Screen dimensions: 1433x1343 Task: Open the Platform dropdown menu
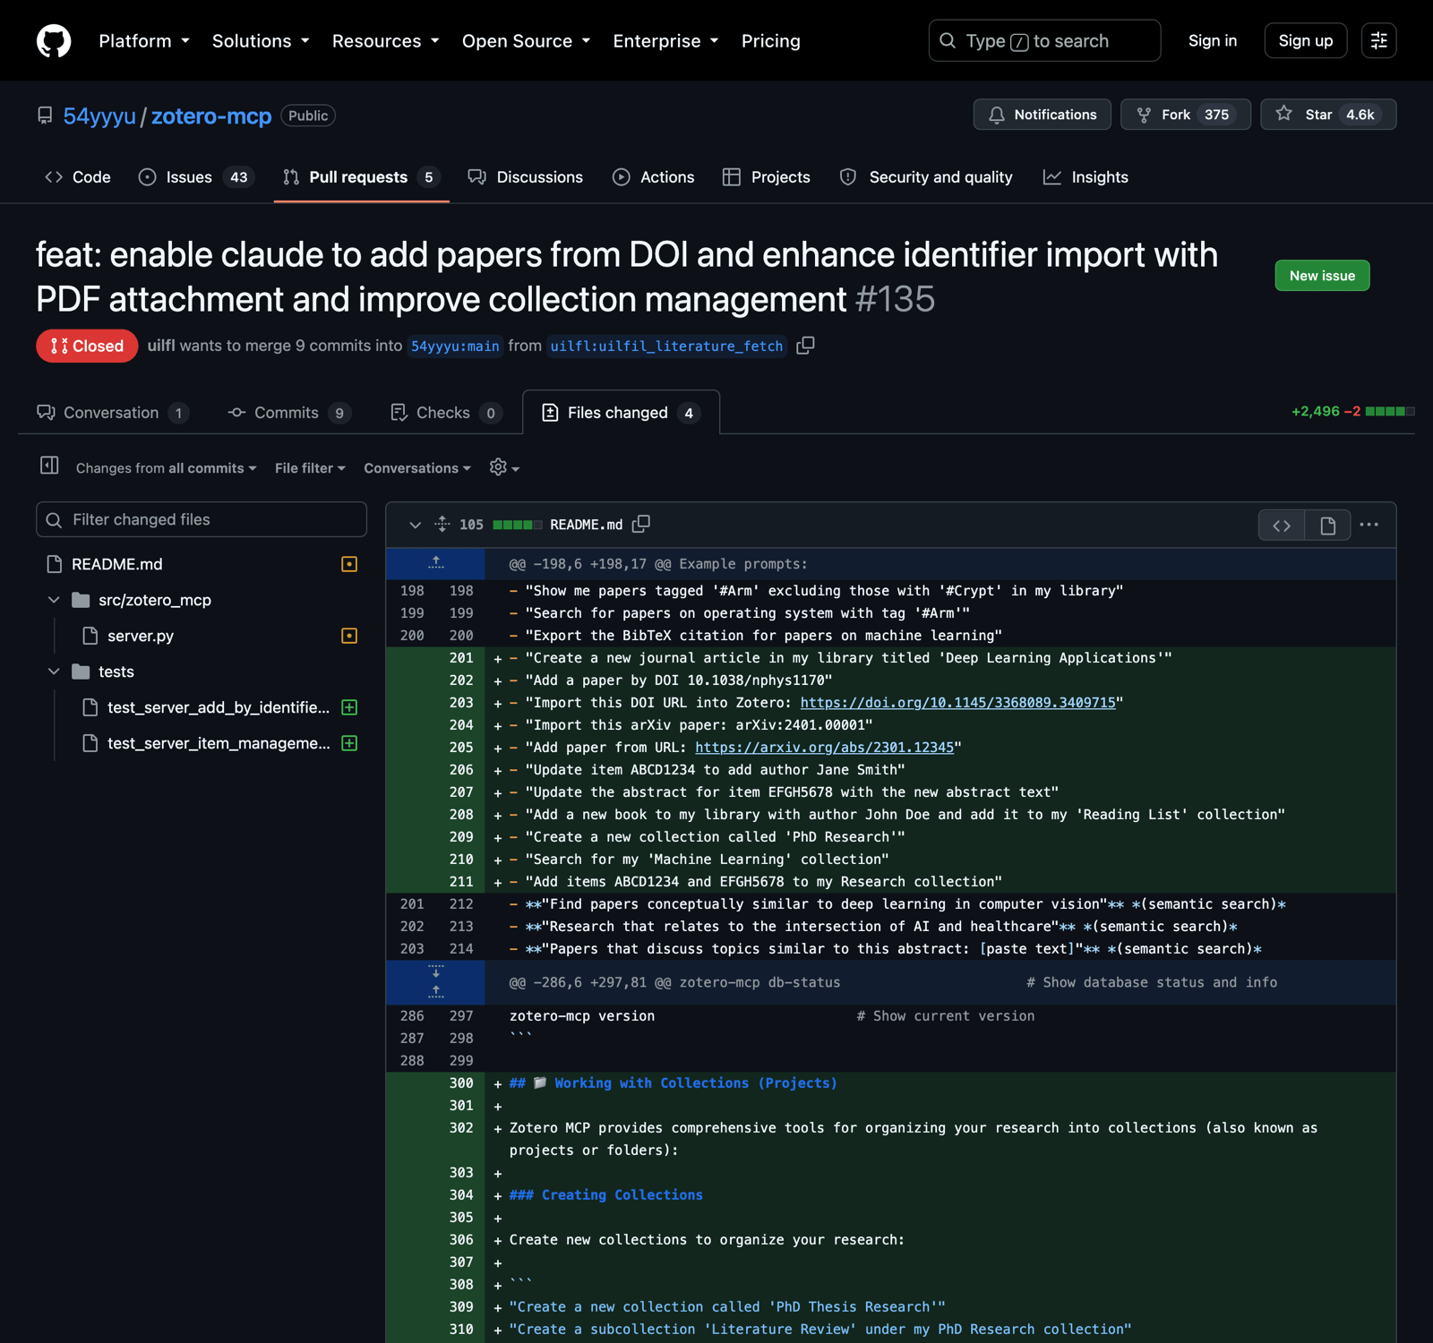[x=144, y=41]
